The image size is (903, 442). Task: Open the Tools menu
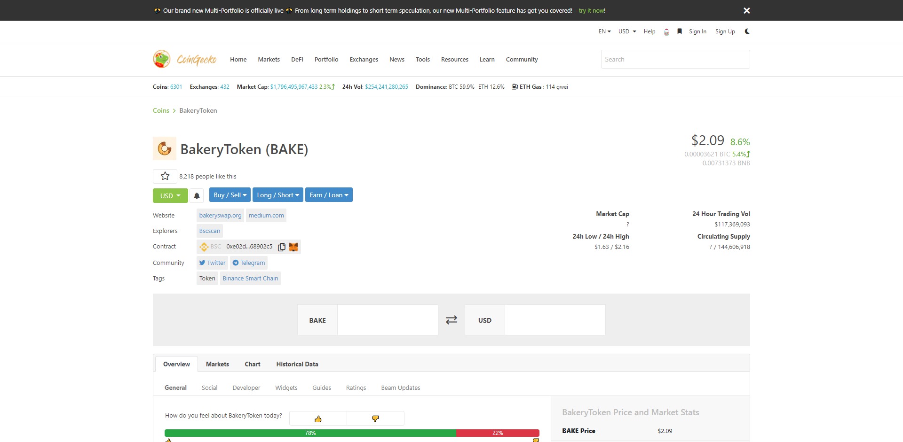click(x=422, y=59)
